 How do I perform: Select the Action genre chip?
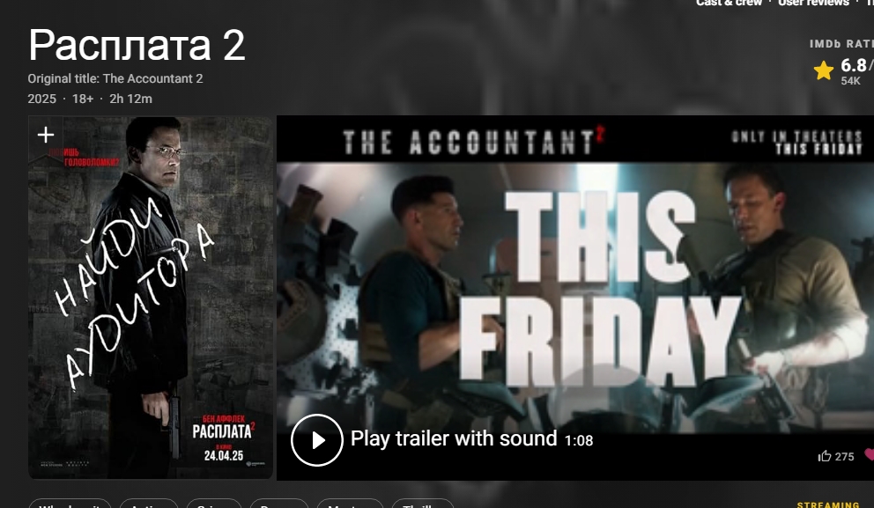point(149,504)
